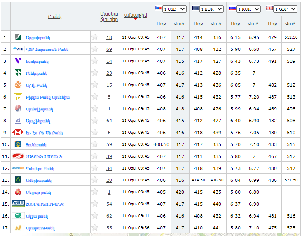Click the Unibank logo in row 10

tap(18, 144)
